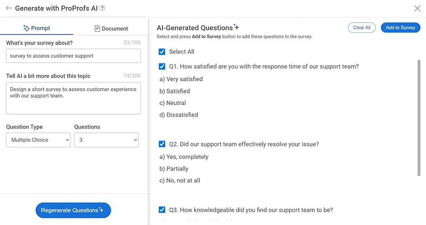Click the back arrow beside Generate with ProProfs AI
Image resolution: width=426 pixels, height=225 pixels.
point(9,8)
